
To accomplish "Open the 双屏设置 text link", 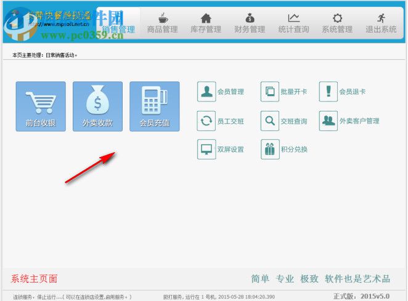I will coord(231,150).
